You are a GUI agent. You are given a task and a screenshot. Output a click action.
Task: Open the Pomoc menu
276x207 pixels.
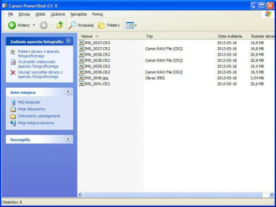click(97, 14)
